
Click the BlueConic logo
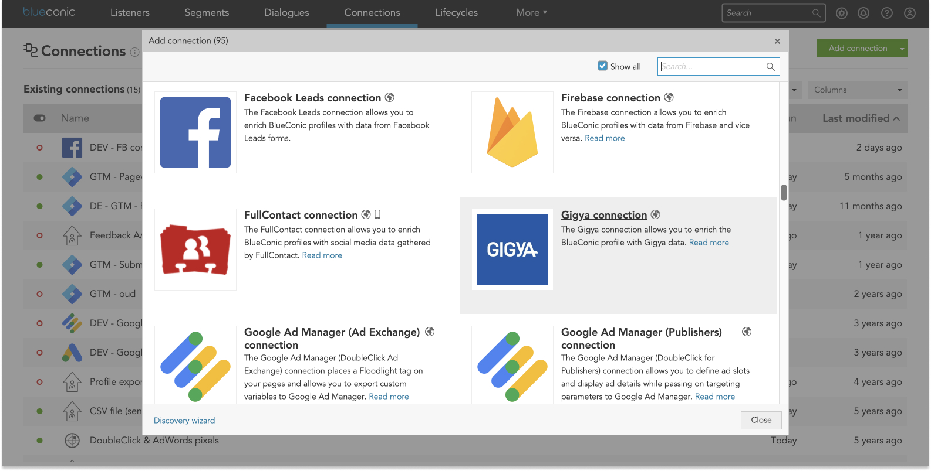pos(49,12)
